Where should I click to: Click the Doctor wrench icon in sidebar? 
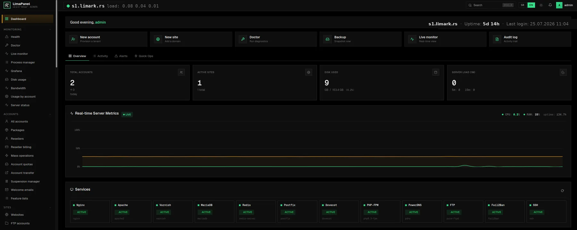[7, 45]
